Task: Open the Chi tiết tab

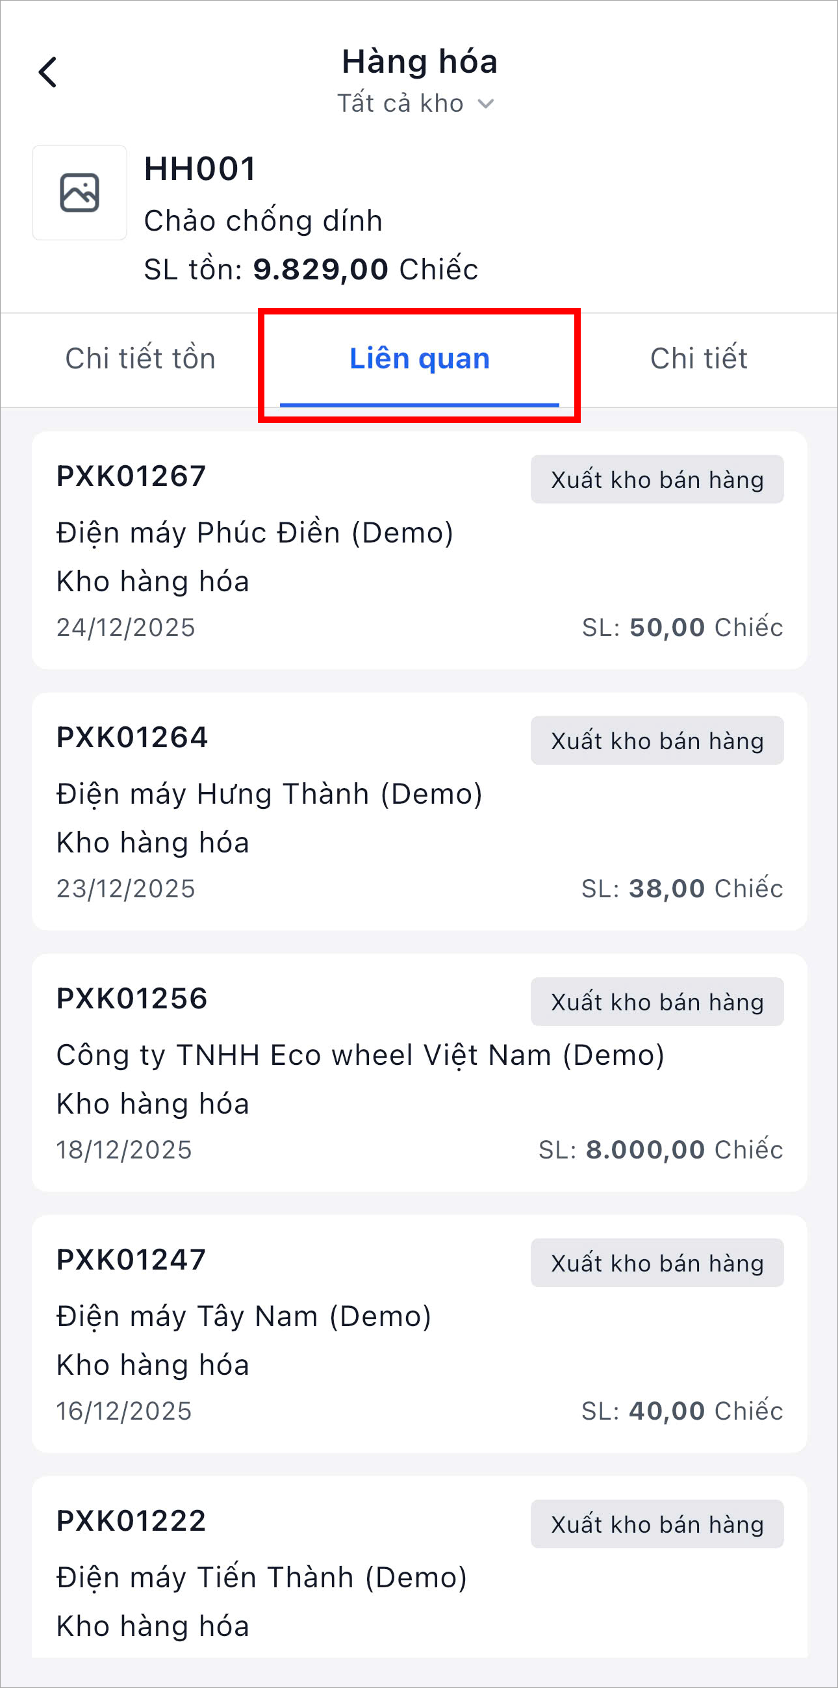Action: [698, 359]
